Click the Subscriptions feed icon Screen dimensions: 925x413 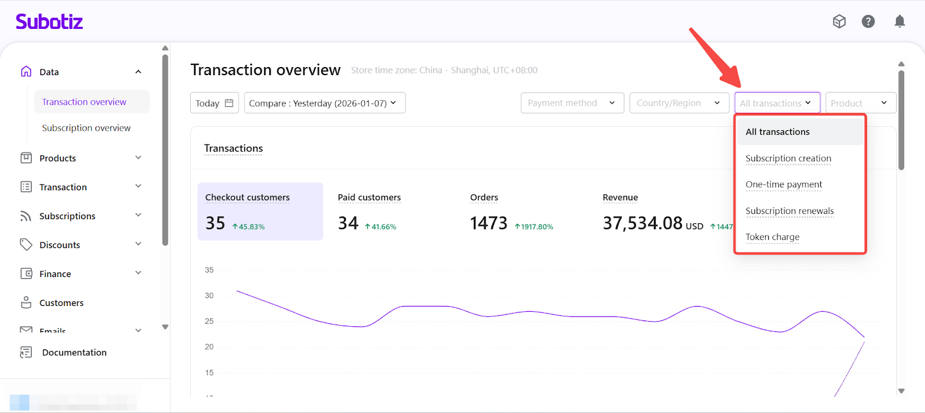26,216
